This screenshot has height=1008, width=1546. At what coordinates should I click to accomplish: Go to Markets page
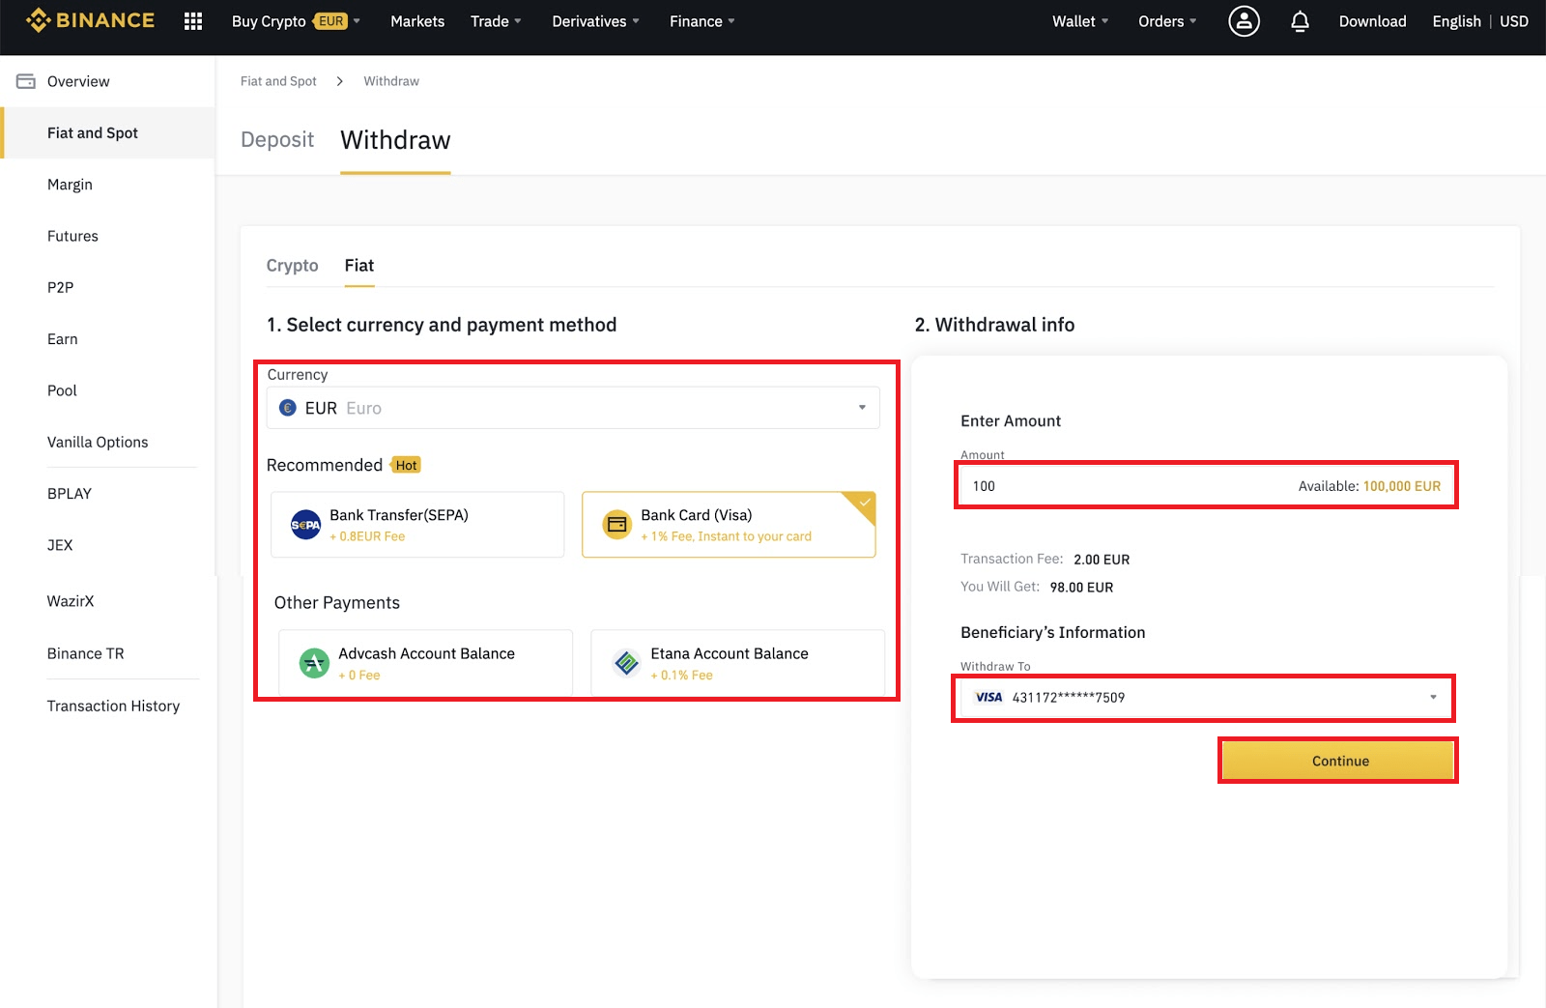click(417, 21)
